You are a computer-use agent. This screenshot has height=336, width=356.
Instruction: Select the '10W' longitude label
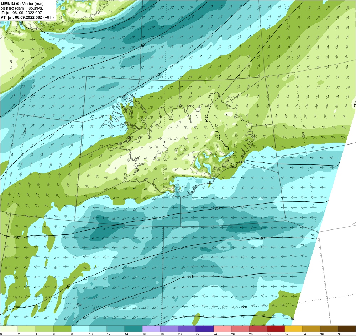(303, 135)
